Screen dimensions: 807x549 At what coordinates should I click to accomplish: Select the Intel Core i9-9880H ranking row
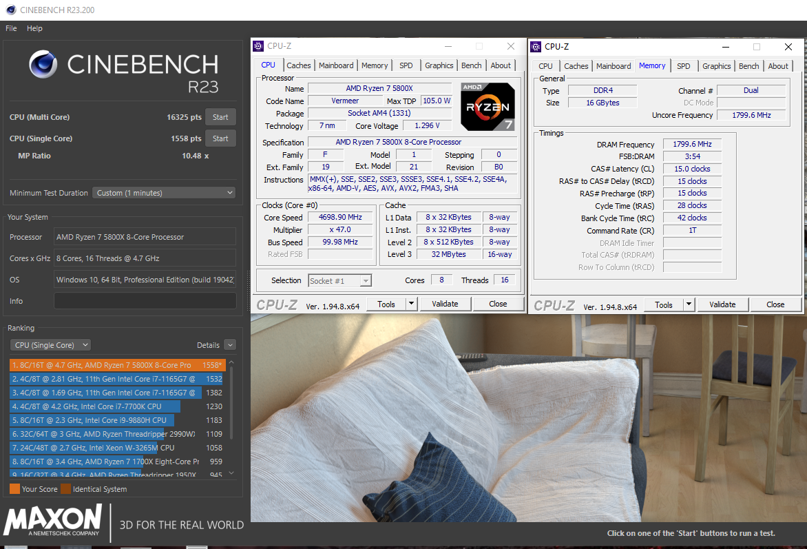(x=117, y=420)
